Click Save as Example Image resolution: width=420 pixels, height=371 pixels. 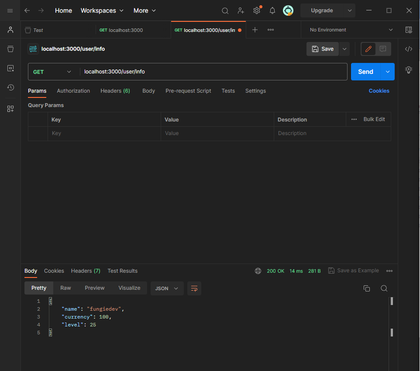point(354,270)
